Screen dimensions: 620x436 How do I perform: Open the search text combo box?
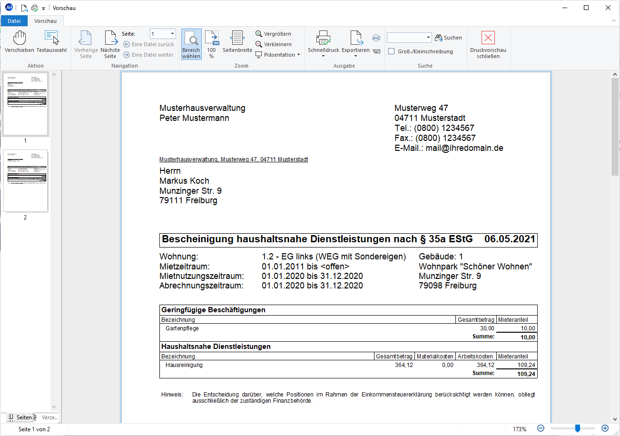tap(409, 38)
